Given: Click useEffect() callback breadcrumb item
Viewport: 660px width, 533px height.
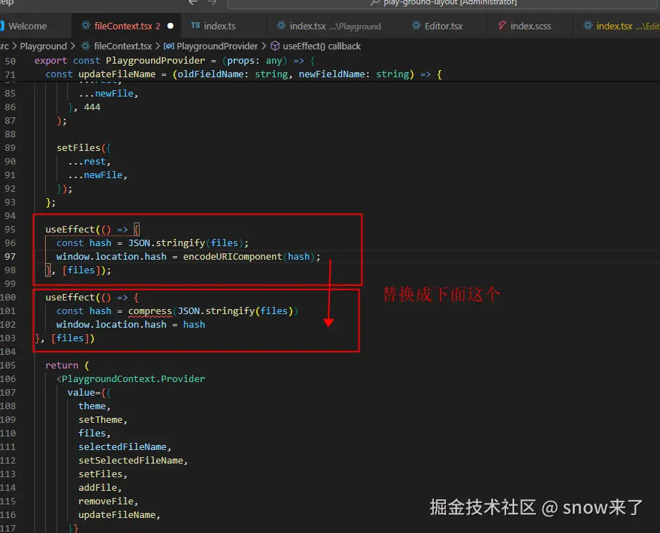Looking at the screenshot, I should tap(321, 47).
